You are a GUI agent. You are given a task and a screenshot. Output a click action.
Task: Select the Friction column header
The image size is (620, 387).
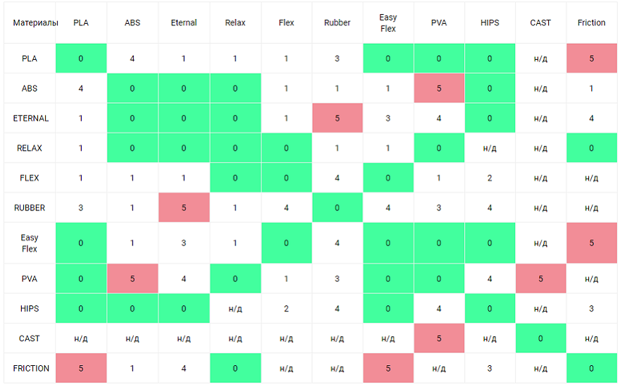tap(591, 23)
